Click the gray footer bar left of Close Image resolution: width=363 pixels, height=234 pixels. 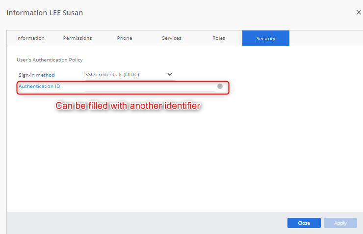tap(147, 223)
